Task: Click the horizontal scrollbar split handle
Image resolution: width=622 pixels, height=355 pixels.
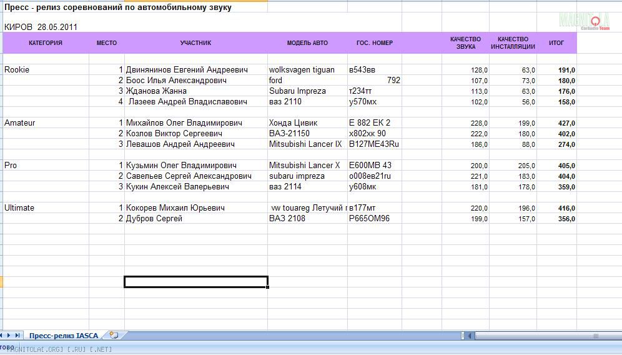Action: point(462,336)
